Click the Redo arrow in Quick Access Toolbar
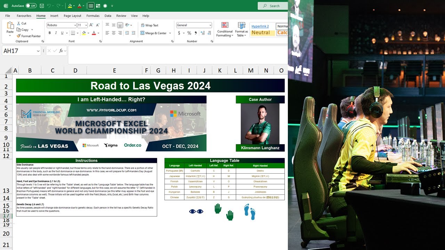The width and height of the screenshot is (445, 250). coord(58,6)
